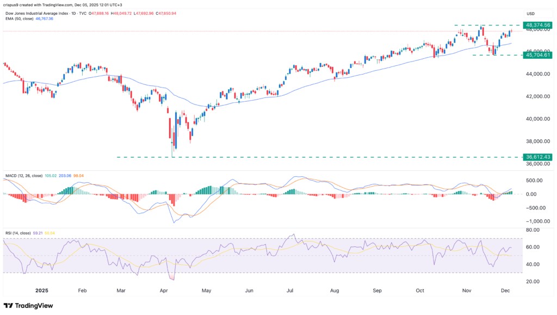Click the 48,374.56 price label
This screenshot has width=557, height=315.
(537, 25)
